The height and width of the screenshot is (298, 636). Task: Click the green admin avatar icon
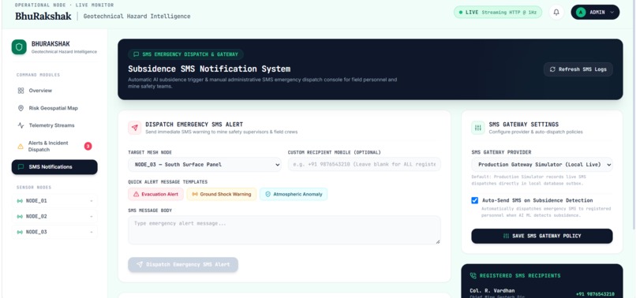581,12
